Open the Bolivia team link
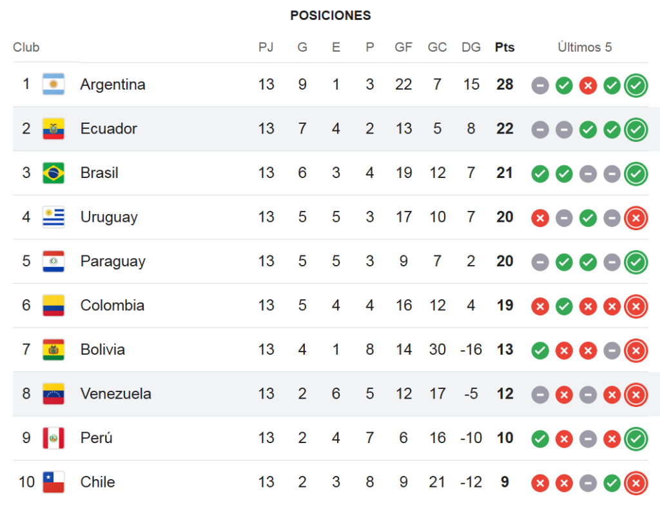 [102, 350]
